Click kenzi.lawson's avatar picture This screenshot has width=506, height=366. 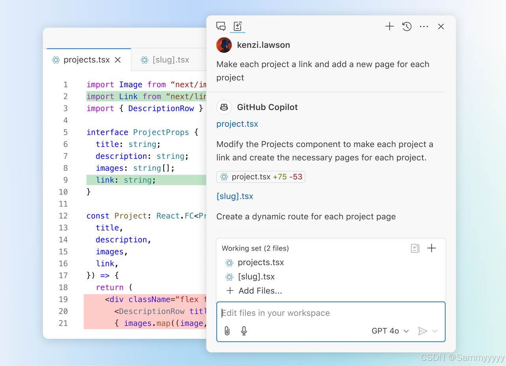[x=224, y=45]
